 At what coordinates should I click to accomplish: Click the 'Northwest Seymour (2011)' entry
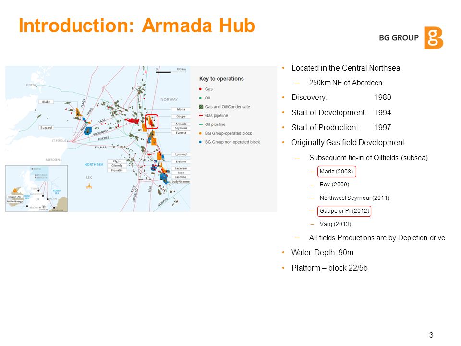(x=354, y=198)
